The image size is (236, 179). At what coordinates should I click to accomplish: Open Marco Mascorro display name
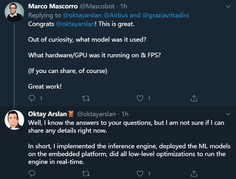tap(53, 6)
